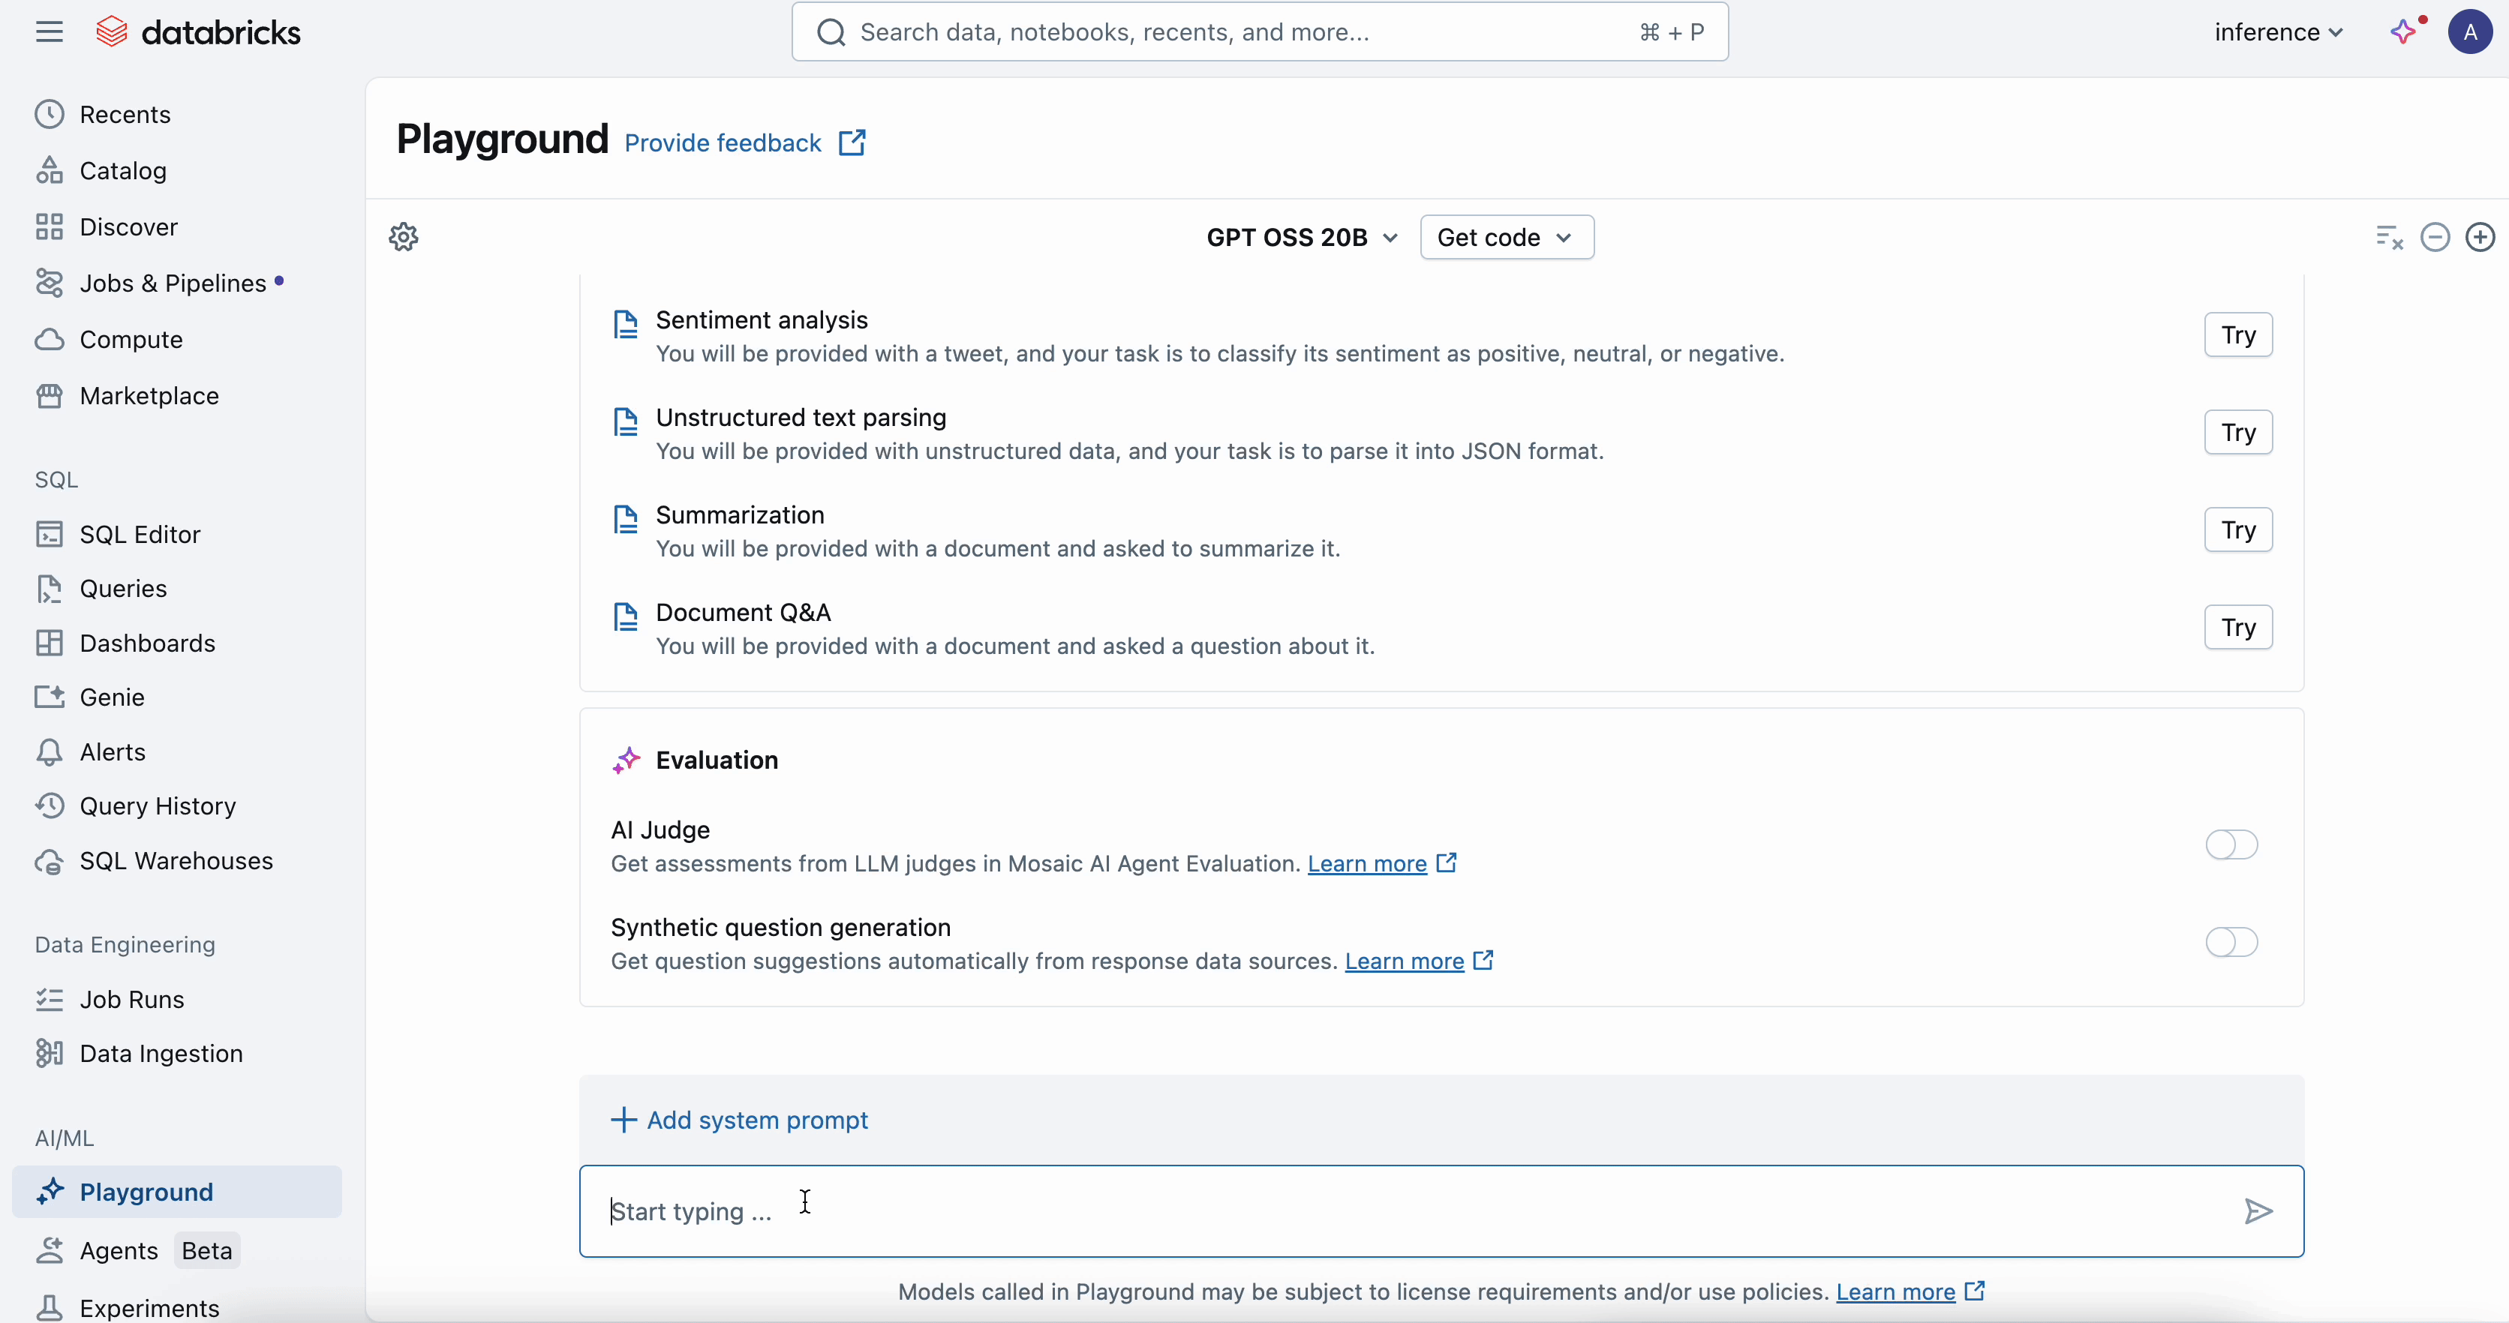
Task: Click the remove model panel minus icon
Action: point(2435,236)
